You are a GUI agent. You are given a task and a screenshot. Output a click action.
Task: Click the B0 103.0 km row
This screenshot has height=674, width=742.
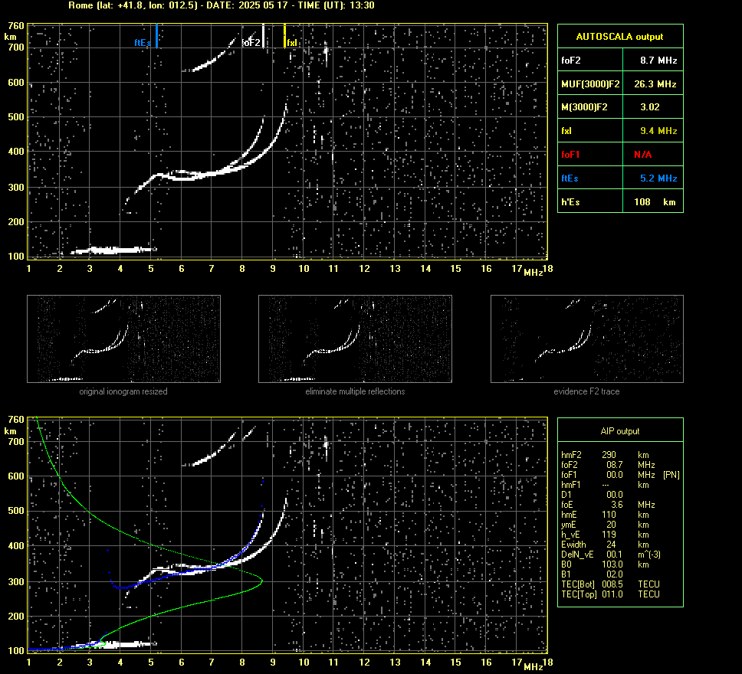click(605, 564)
